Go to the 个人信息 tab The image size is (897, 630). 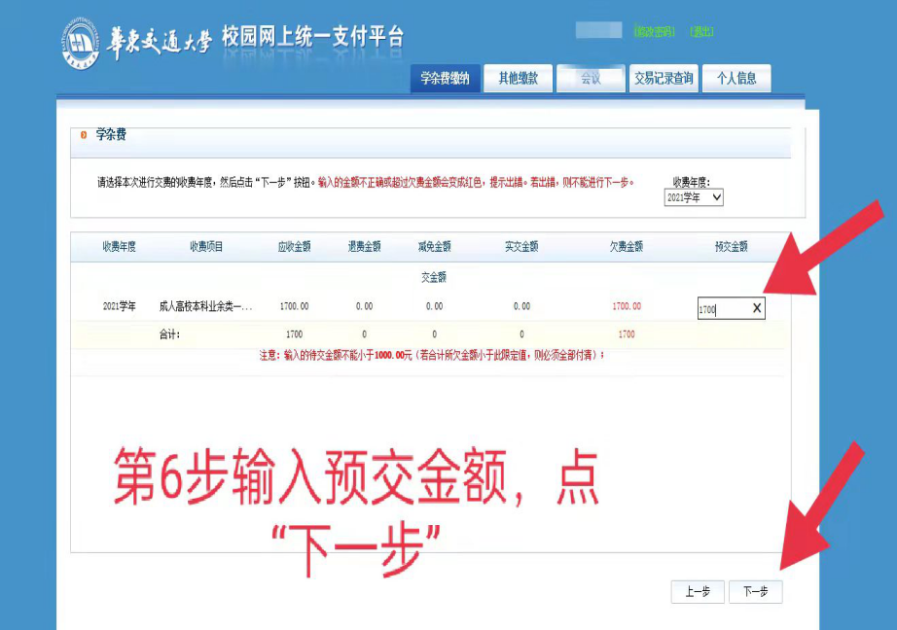(736, 79)
